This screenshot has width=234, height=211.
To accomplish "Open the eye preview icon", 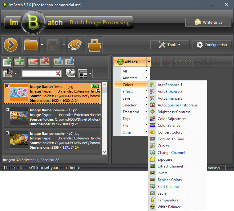I will coord(75,45).
